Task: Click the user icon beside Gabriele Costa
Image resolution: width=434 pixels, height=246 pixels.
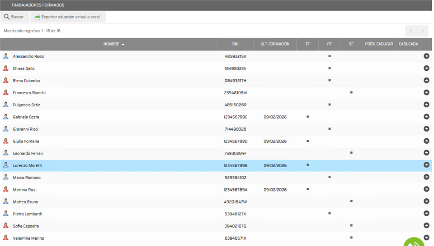Action: pyautogui.click(x=5, y=117)
